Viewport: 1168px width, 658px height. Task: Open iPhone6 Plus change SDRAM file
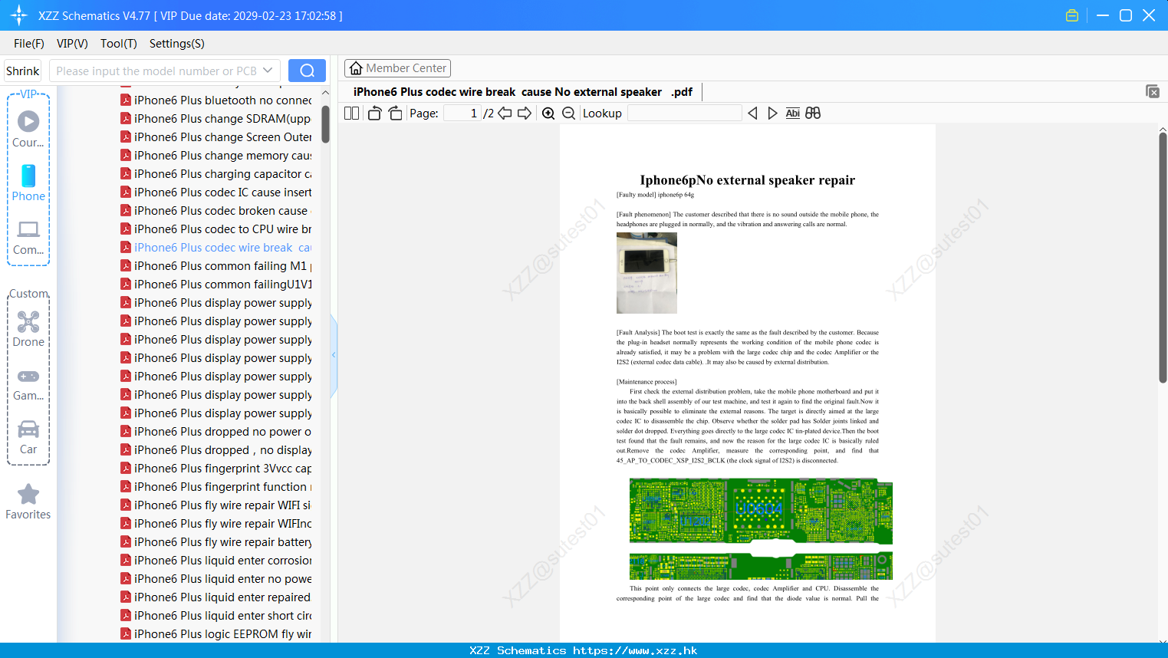pos(216,119)
